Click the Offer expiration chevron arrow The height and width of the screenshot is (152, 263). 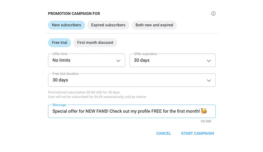pos(209,61)
